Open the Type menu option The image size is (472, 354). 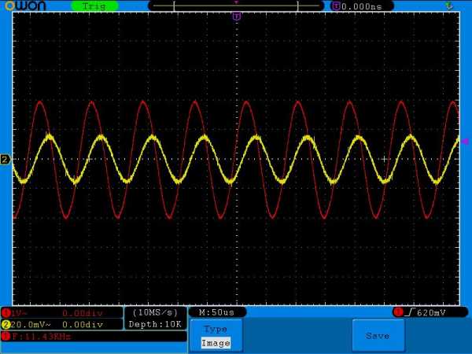tap(215, 329)
